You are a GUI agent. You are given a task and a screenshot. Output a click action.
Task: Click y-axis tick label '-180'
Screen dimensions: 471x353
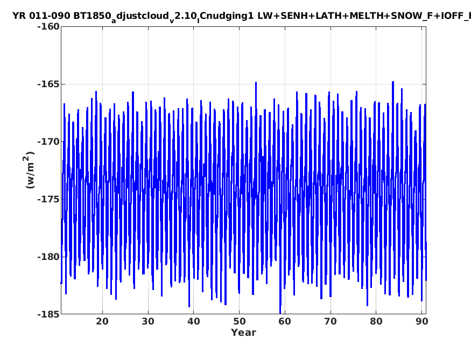tap(48, 257)
